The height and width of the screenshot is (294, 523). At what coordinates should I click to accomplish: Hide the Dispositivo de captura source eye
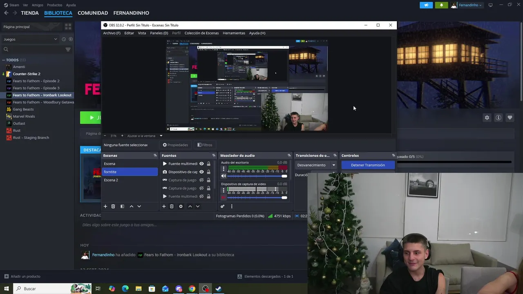(x=201, y=172)
